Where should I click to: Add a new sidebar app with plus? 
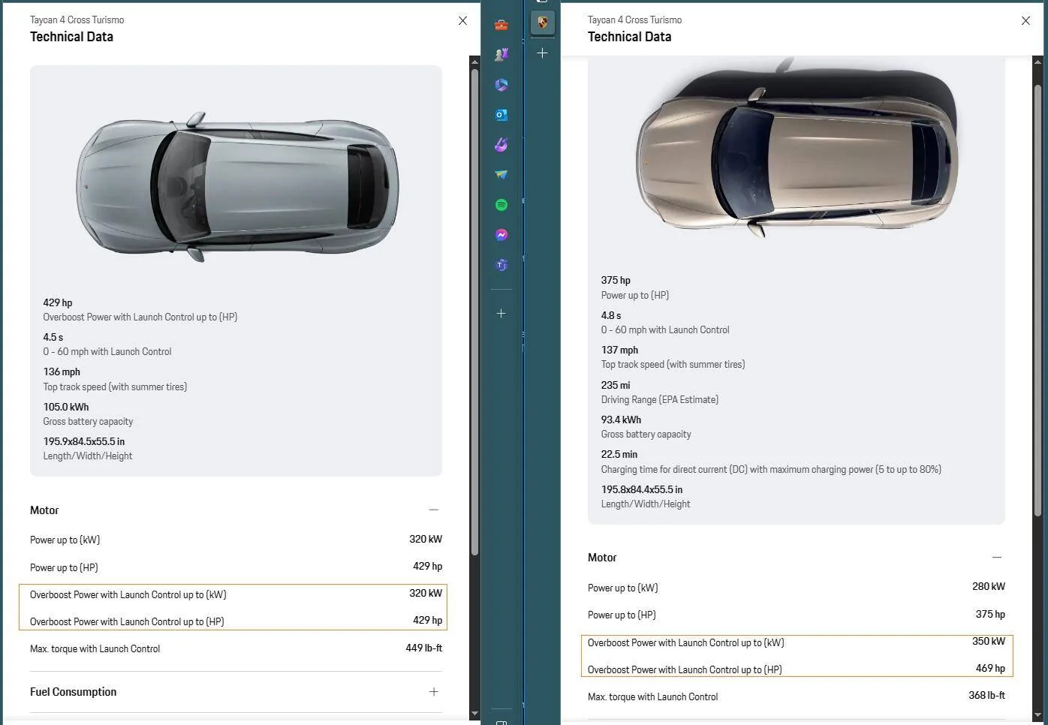(501, 313)
